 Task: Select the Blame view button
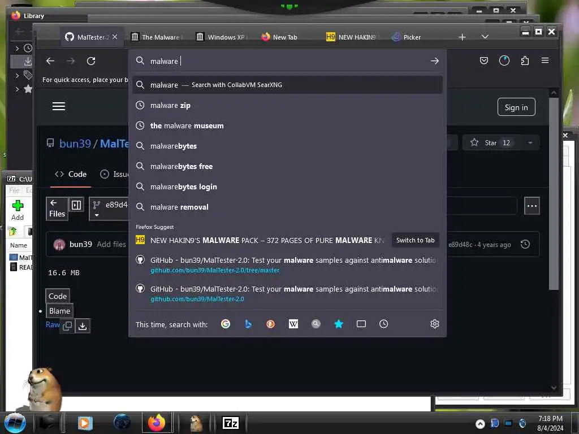pos(59,311)
